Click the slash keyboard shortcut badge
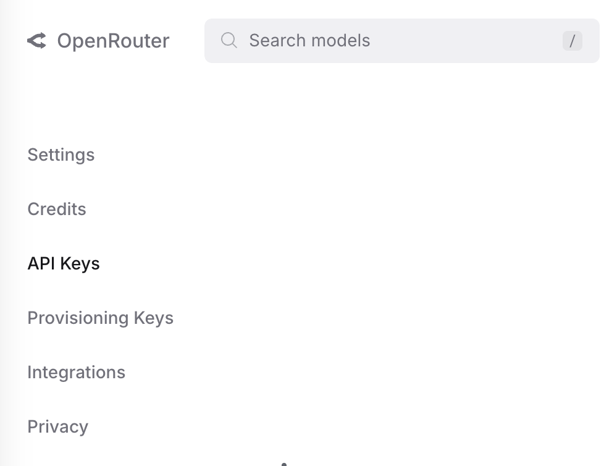This screenshot has height=466, width=604. 573,41
